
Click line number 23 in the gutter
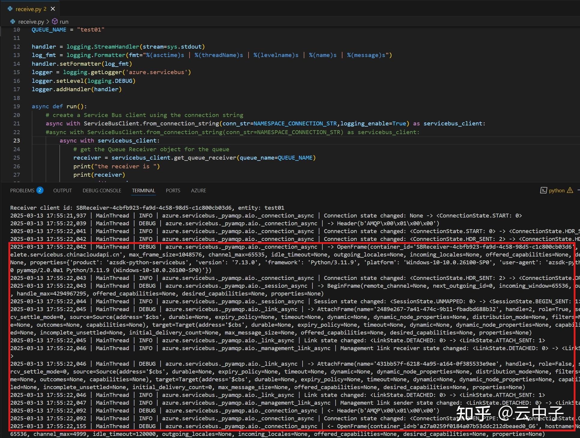pyautogui.click(x=17, y=140)
